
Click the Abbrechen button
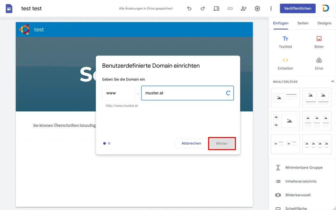coord(191,143)
